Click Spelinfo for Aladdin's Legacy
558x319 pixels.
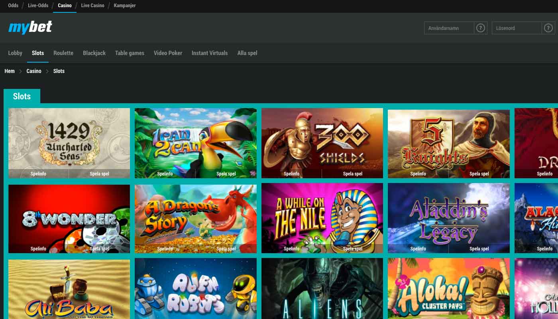(418, 248)
